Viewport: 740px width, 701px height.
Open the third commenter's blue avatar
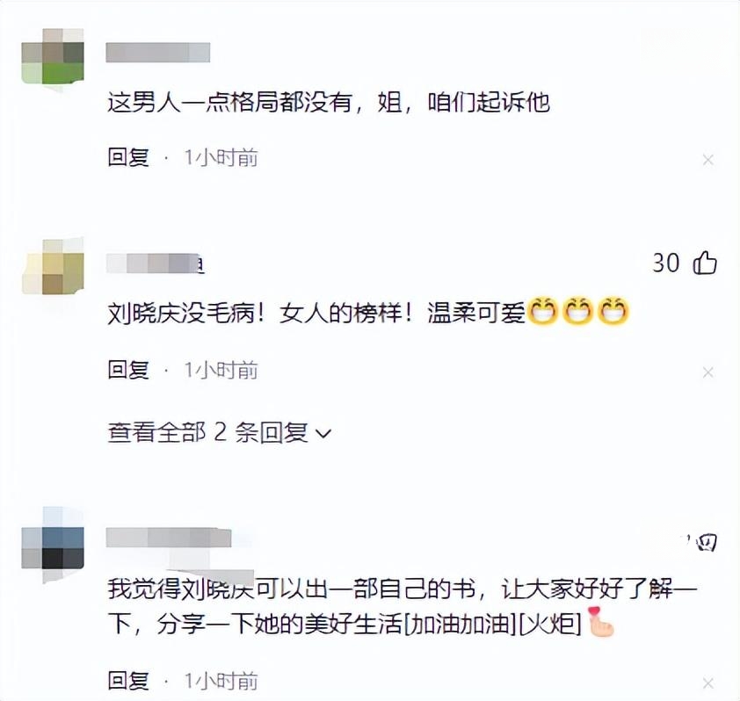[x=53, y=545]
